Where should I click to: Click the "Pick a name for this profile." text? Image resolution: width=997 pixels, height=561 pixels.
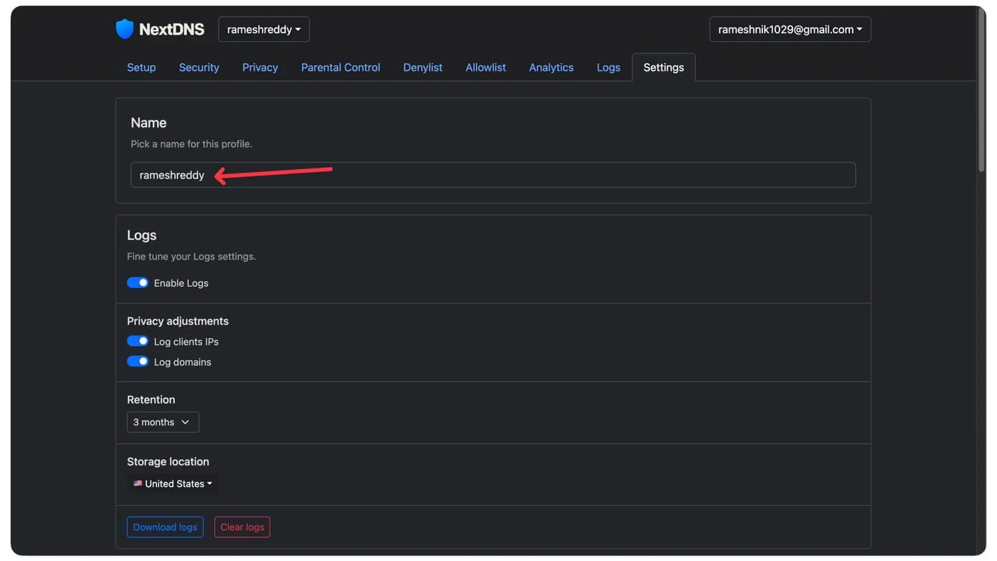point(192,144)
